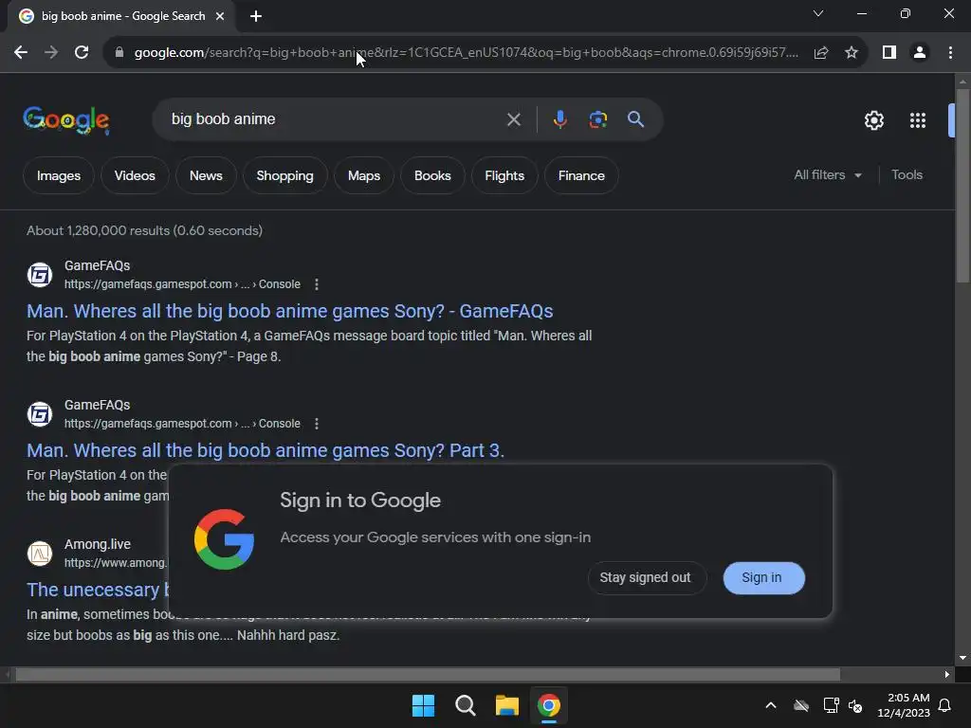Open the 'Sony? Part 3.' result link

tap(266, 450)
